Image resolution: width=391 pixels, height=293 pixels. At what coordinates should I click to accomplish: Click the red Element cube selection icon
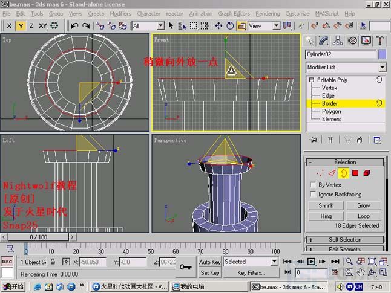[367, 173]
